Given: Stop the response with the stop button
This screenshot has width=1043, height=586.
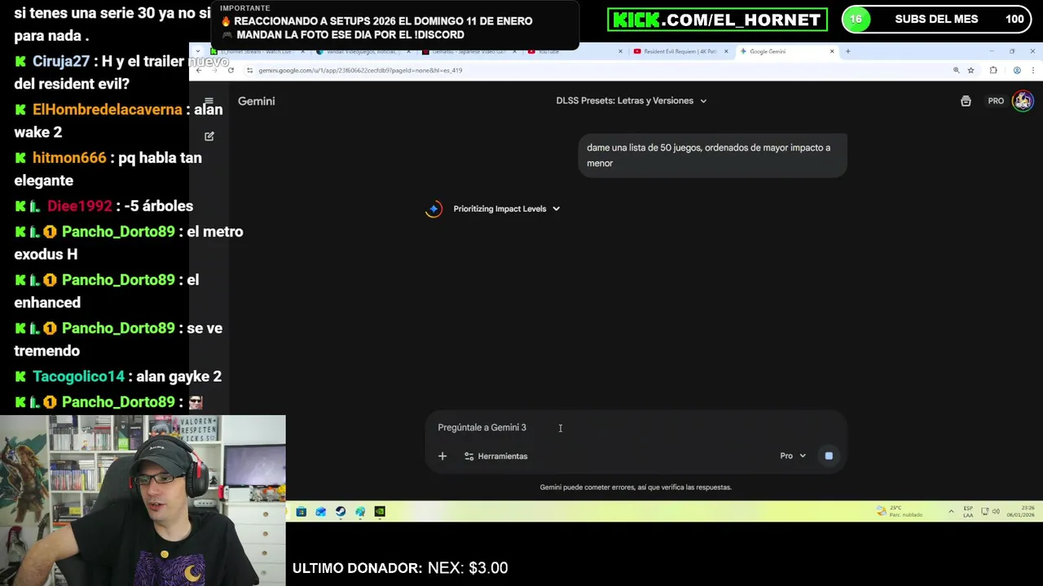Looking at the screenshot, I should (x=829, y=457).
